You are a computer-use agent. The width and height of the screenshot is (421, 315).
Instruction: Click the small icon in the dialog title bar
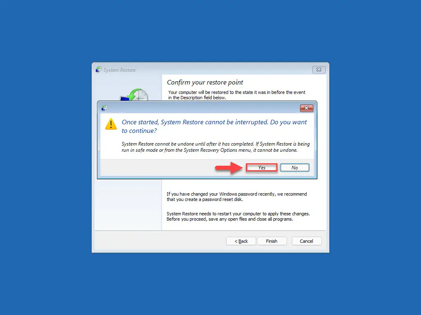click(104, 108)
